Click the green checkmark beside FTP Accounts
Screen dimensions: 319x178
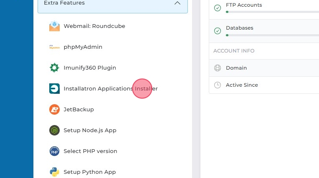tap(217, 8)
